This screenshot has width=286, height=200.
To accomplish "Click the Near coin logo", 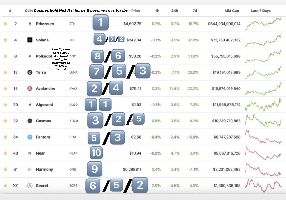I will point(30,153).
